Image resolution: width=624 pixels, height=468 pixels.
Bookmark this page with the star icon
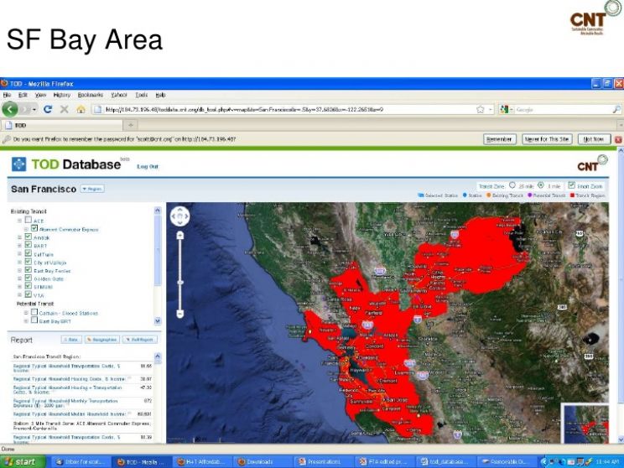tap(481, 109)
